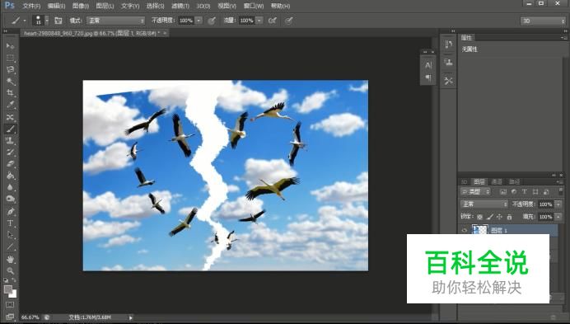Toggle visibility eye of 图层 1
The height and width of the screenshot is (324, 570).
click(465, 230)
